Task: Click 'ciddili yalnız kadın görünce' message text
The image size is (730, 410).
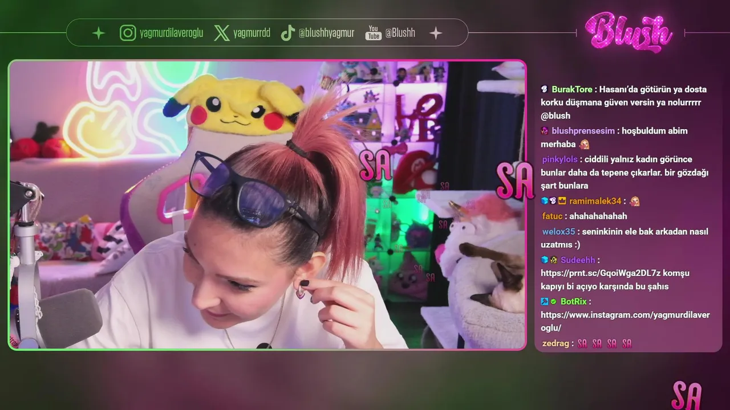Action: click(x=638, y=159)
